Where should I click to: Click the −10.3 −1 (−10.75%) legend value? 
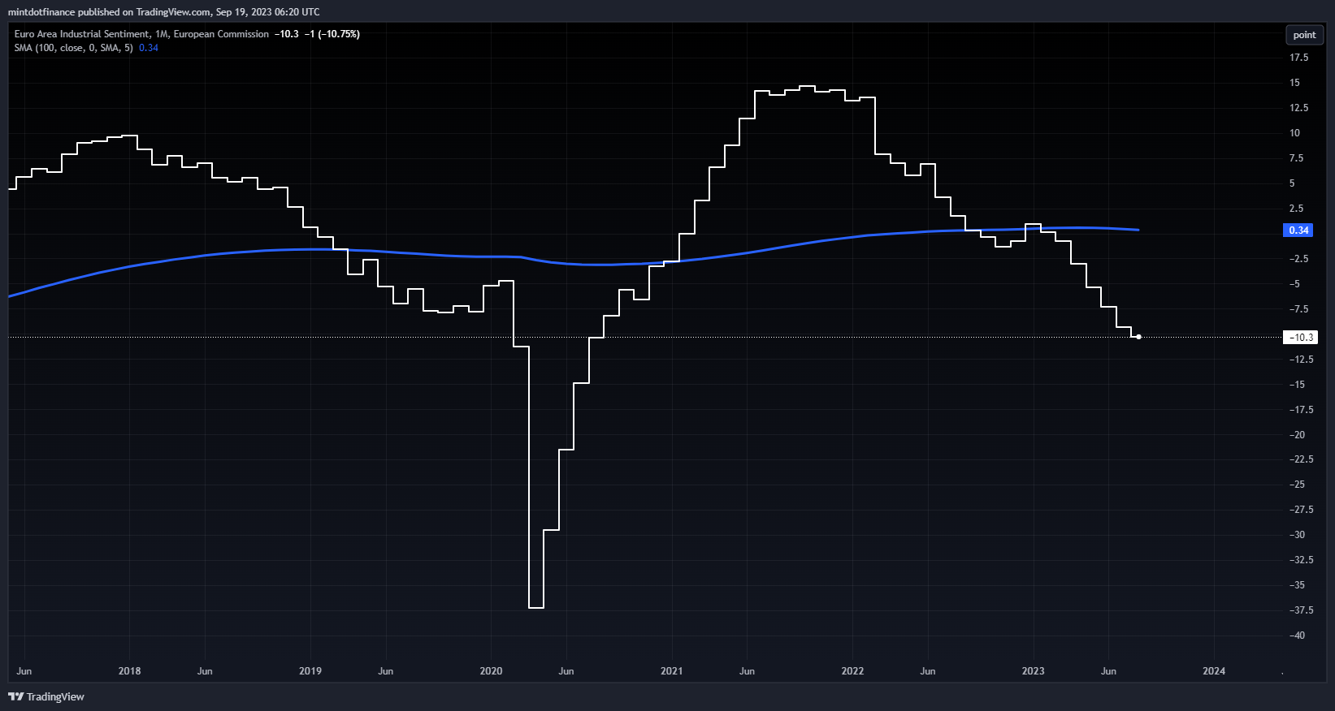pyautogui.click(x=317, y=34)
